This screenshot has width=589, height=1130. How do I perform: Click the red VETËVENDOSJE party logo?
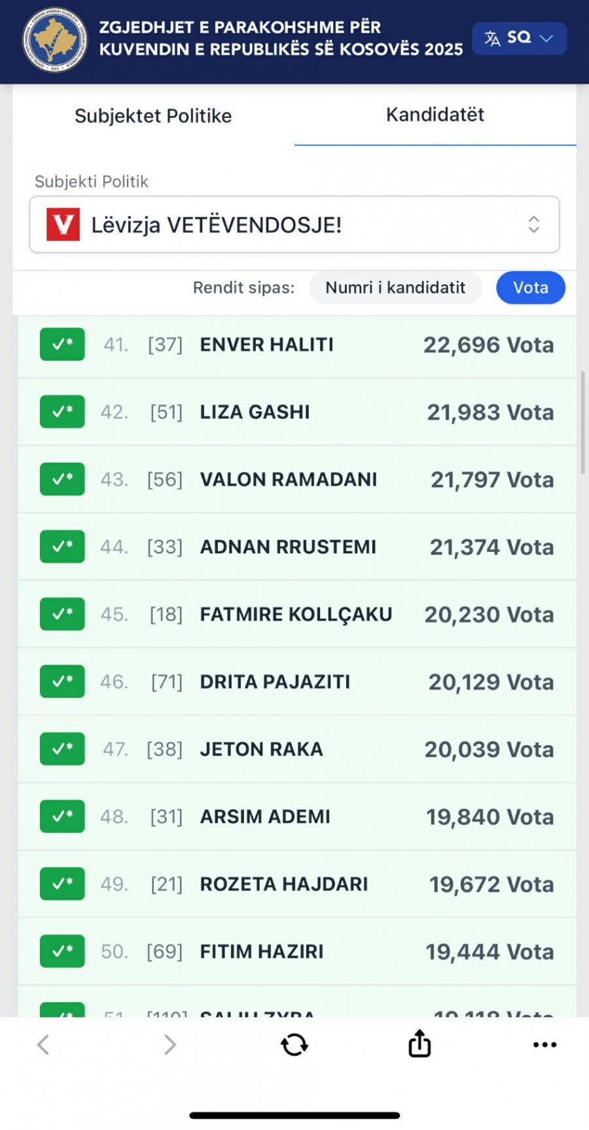[63, 225]
